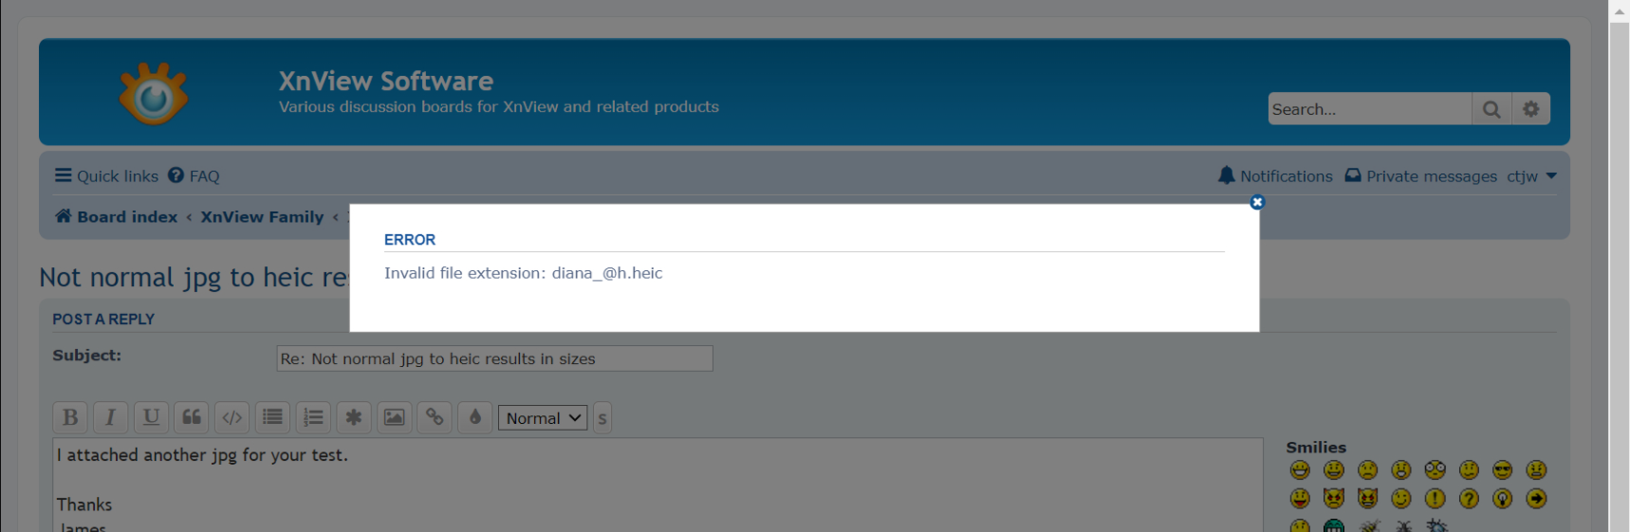Image resolution: width=1630 pixels, height=532 pixels.
Task: Apply Underline formatting
Action: click(x=151, y=417)
